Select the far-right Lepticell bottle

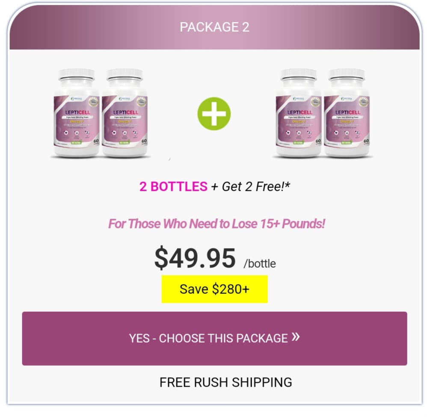click(x=347, y=113)
